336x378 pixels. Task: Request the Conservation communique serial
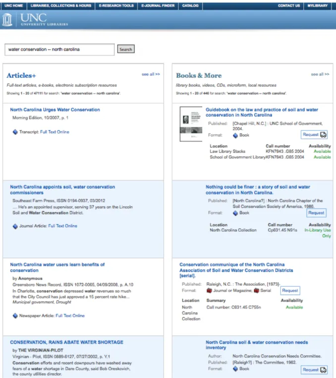(x=290, y=291)
